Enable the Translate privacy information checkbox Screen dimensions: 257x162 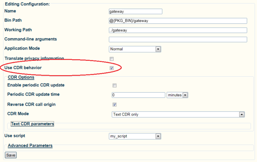(x=112, y=59)
